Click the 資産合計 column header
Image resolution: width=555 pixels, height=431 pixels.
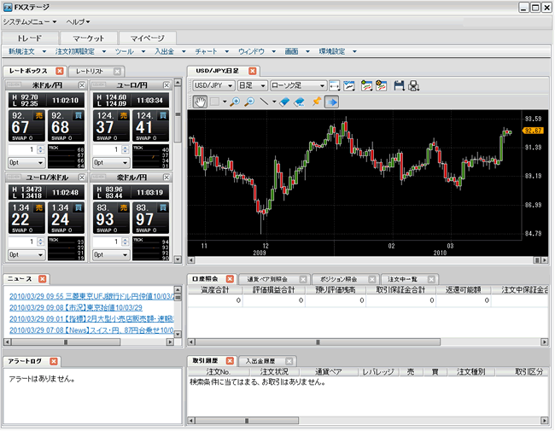pyautogui.click(x=215, y=290)
